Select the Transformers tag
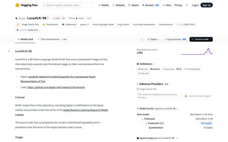The image size is (228, 142). click(50, 25)
